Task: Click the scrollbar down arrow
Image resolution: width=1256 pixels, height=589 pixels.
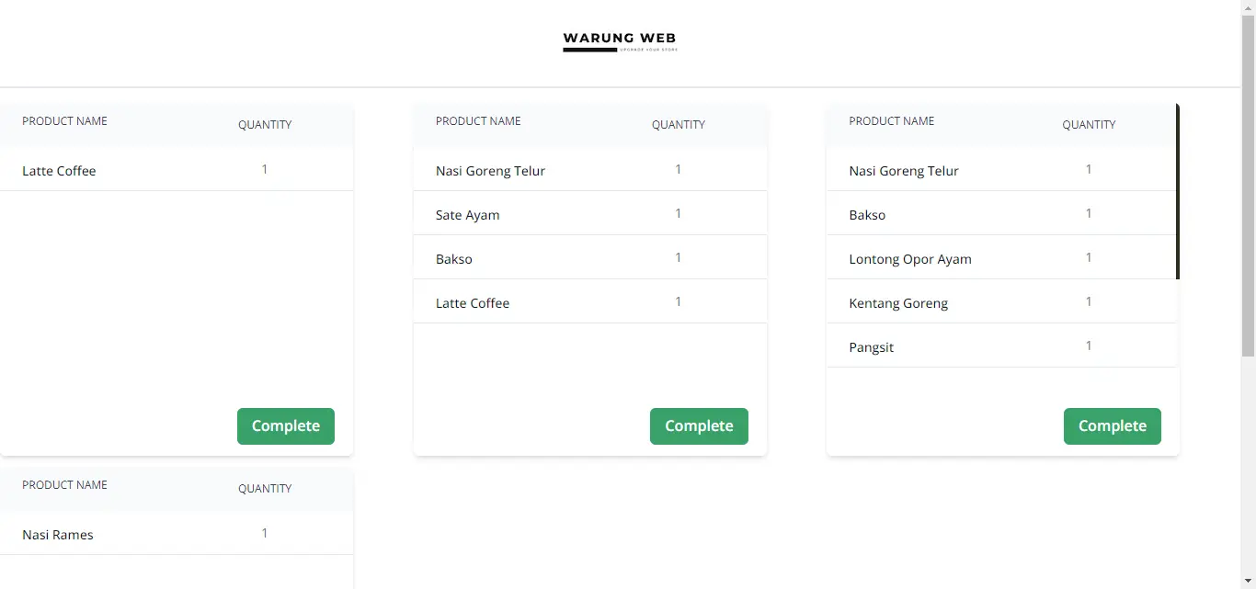Action: click(1248, 581)
